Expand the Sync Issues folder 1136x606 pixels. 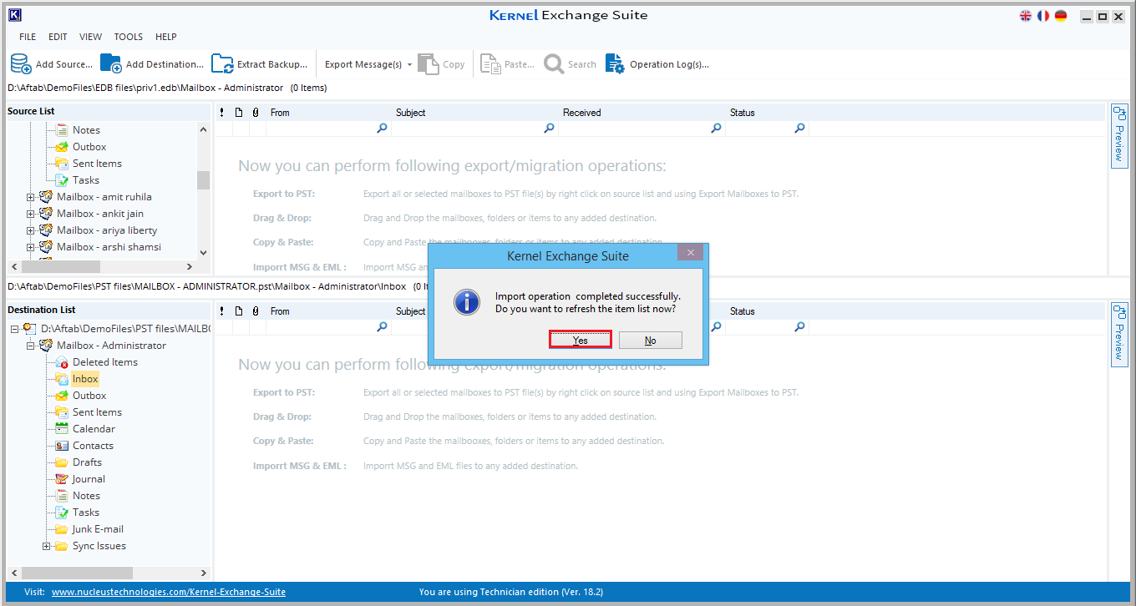47,546
